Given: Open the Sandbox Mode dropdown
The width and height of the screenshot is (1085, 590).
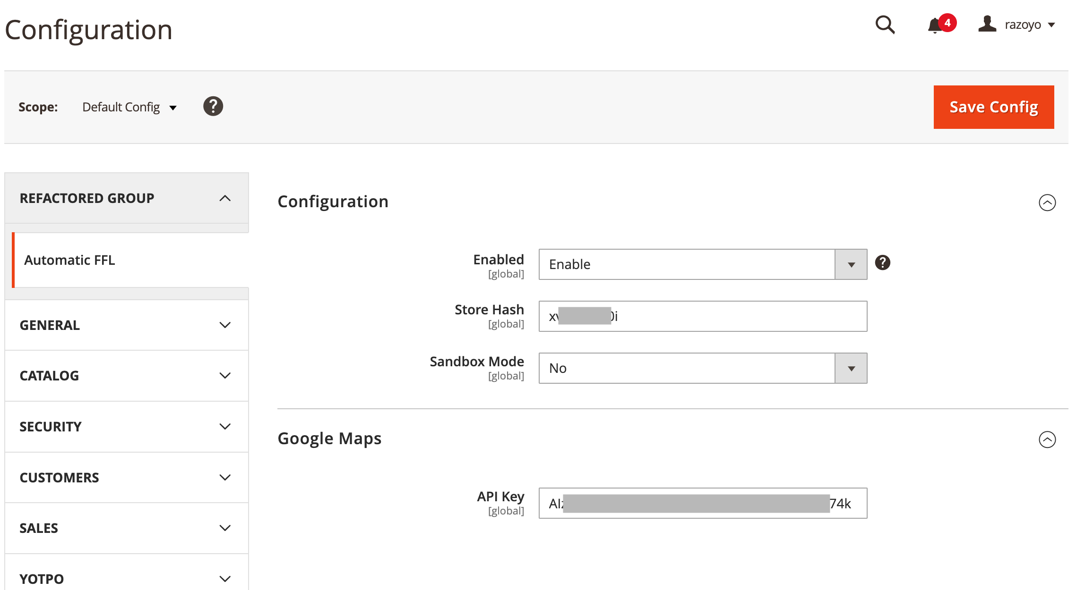Looking at the screenshot, I should click(x=703, y=368).
